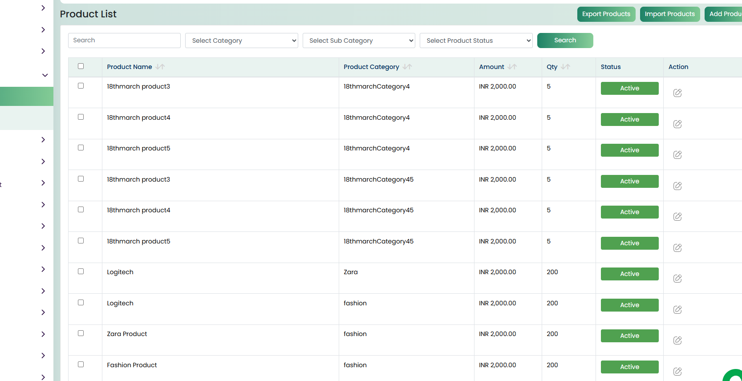Edit 18thmarch product5 in 18thmarchCategory45
This screenshot has width=742, height=381.
pos(677,248)
